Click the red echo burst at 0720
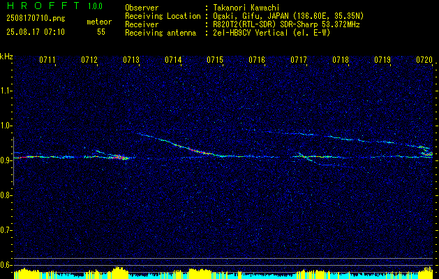This screenshot has width=439, height=279. tap(429, 153)
